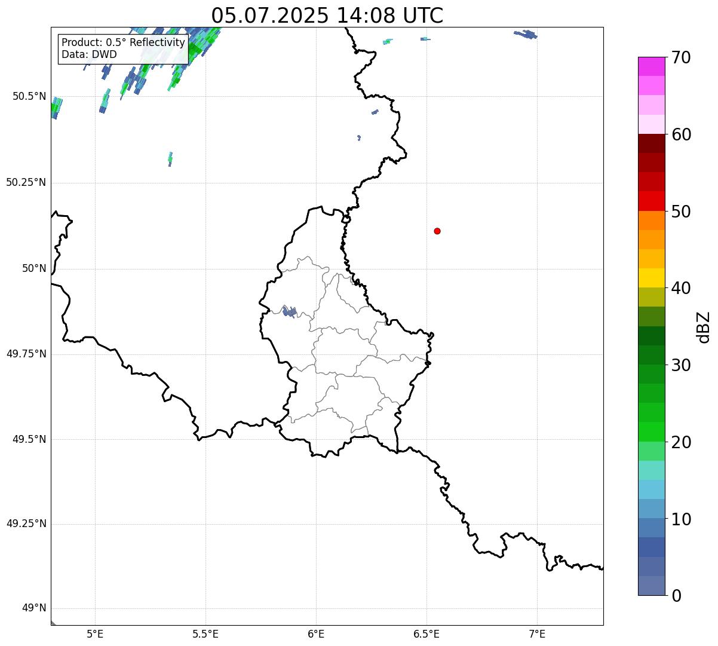This screenshot has height=646, width=718.
Task: Click the plot title 05.07.2025 14:08 UTC
Action: (x=327, y=16)
